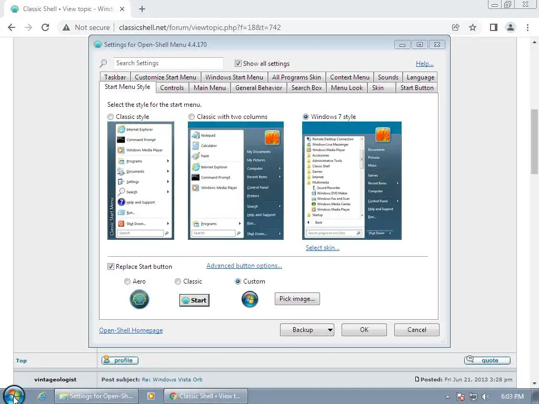Click the network tray icon
This screenshot has height=404, width=539.
(x=473, y=397)
